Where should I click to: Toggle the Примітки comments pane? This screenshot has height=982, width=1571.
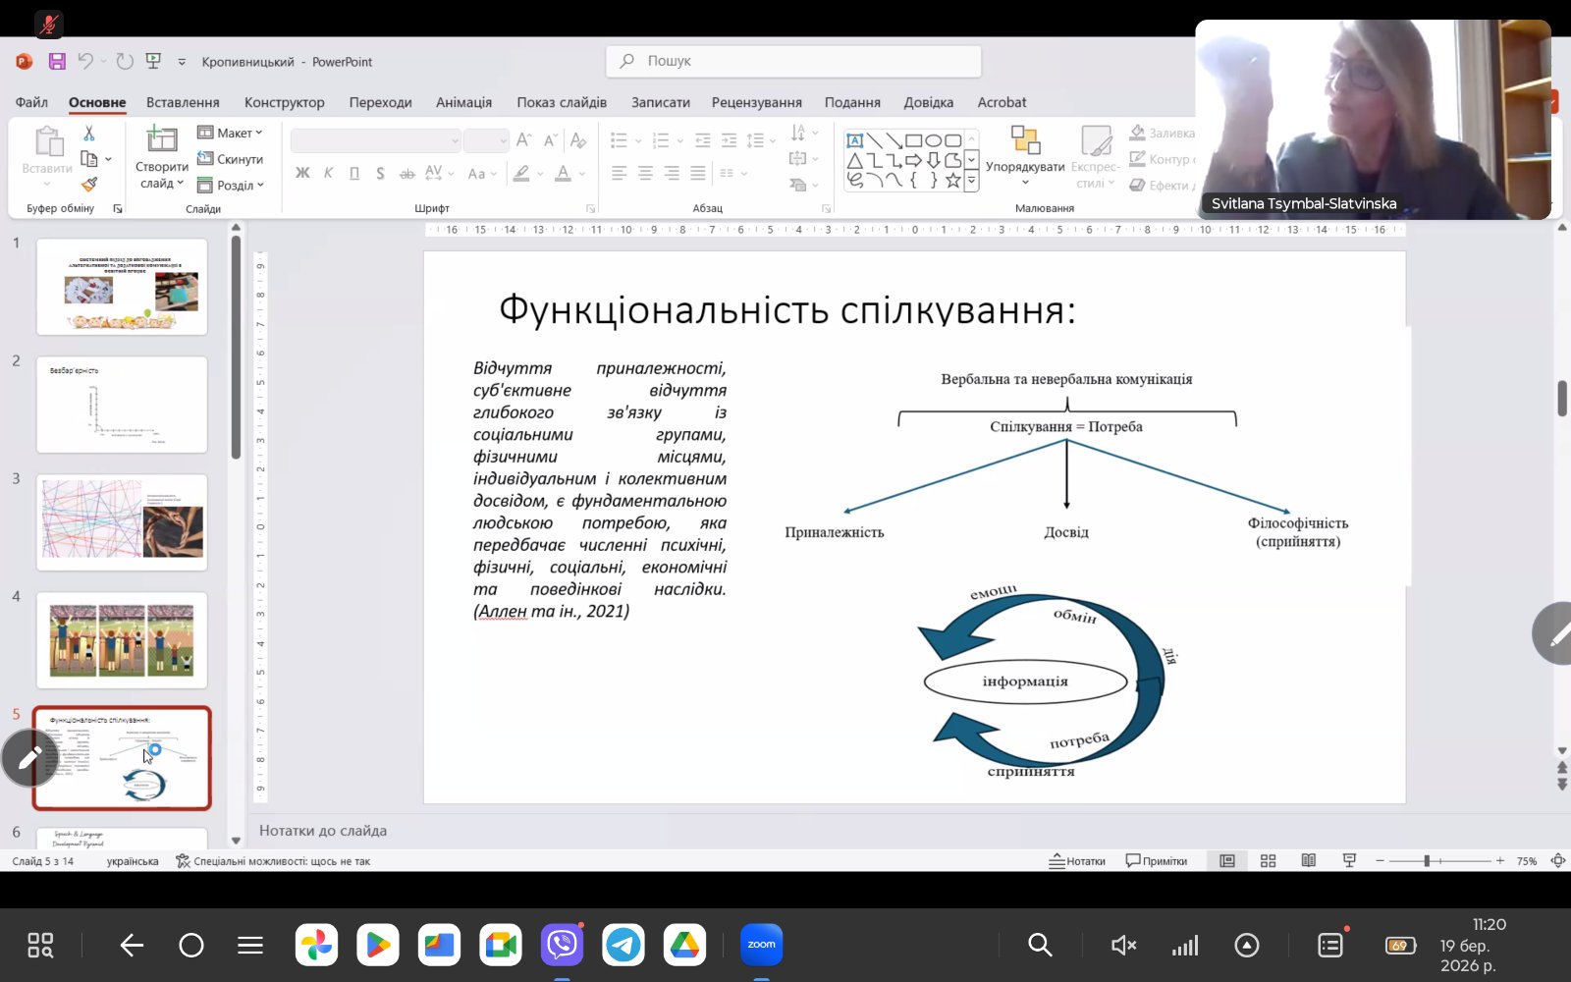pos(1157,861)
